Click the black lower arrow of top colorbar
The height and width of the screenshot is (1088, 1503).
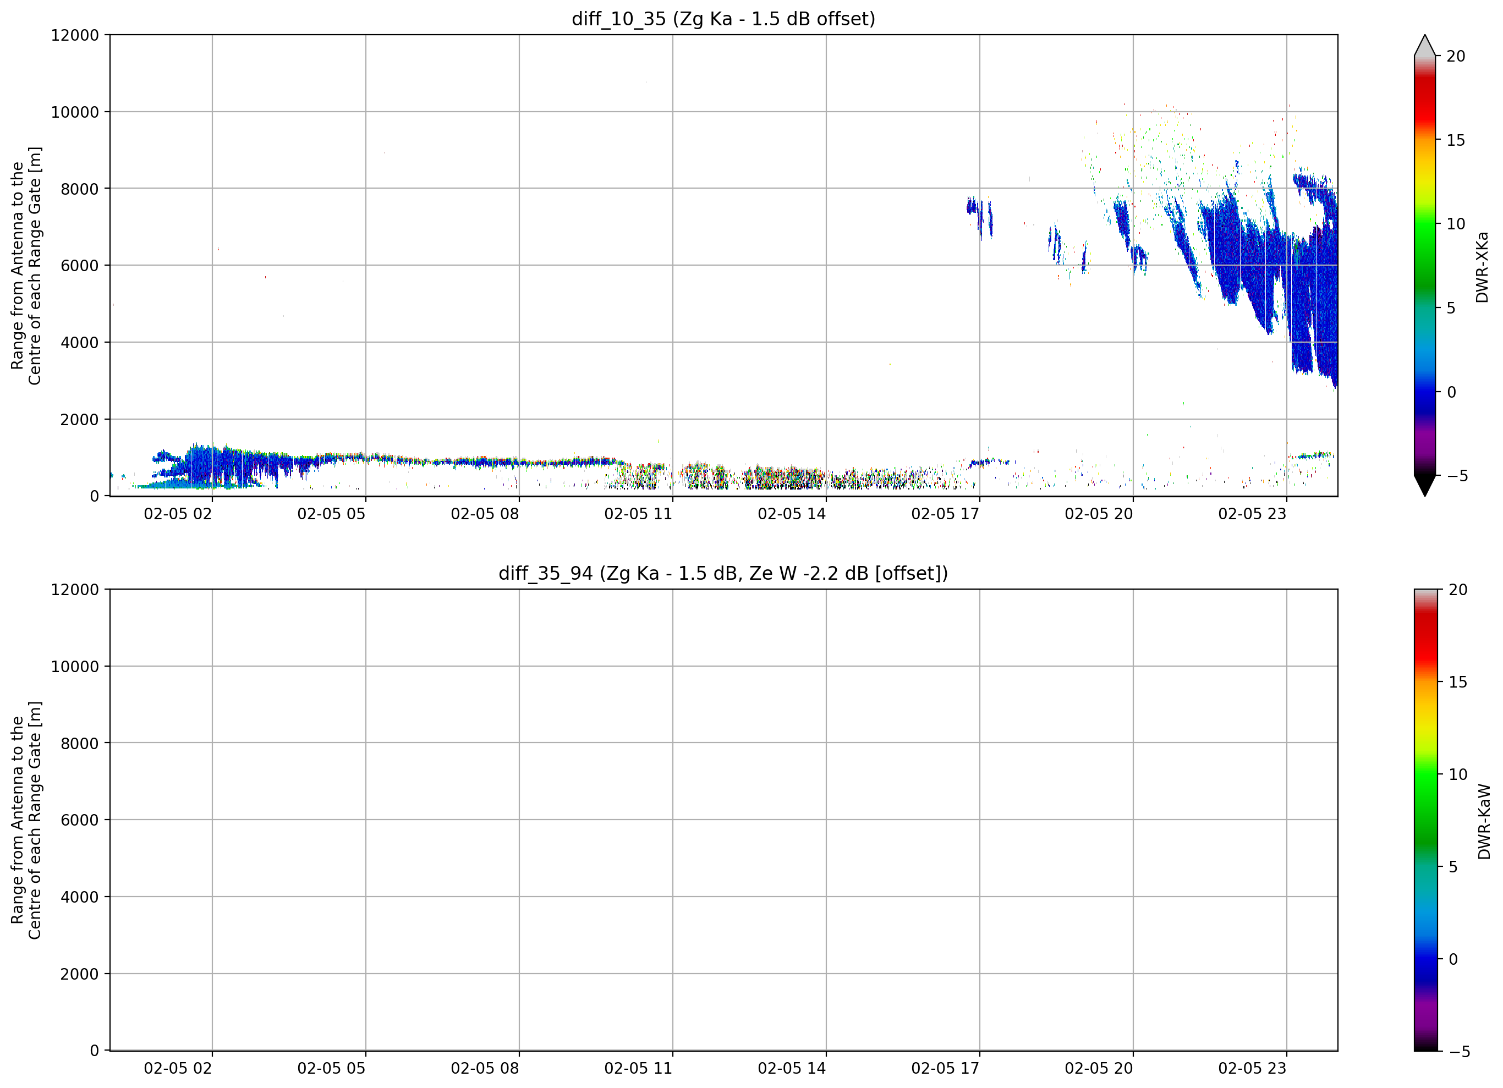[x=1424, y=486]
